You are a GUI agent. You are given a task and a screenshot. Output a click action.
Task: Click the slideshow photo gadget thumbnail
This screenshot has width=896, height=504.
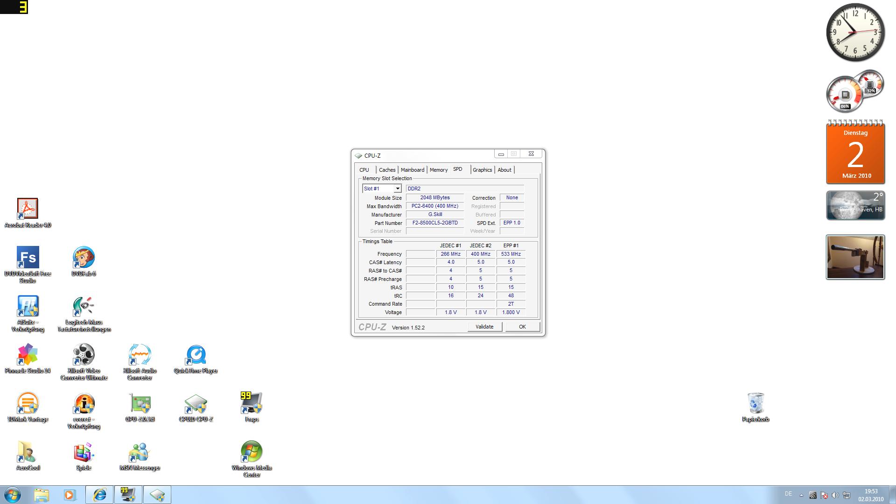[x=855, y=257]
